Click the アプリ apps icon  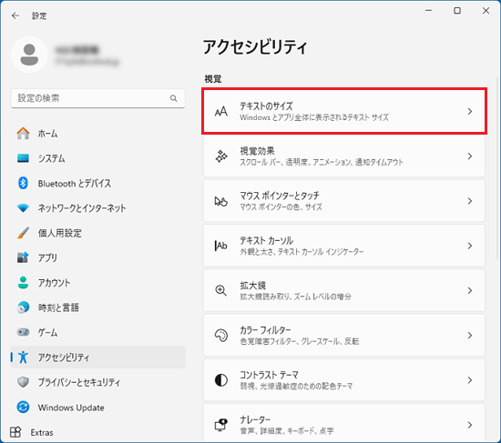tap(23, 257)
